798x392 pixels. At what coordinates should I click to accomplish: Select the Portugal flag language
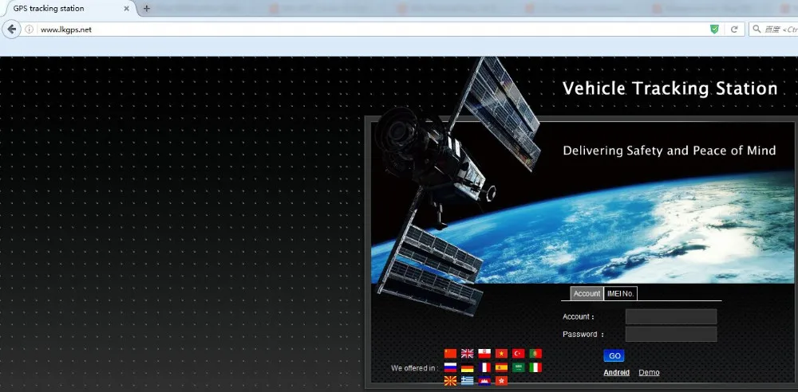[x=535, y=354]
